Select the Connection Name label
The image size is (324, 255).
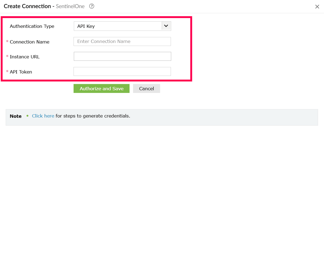pos(29,42)
